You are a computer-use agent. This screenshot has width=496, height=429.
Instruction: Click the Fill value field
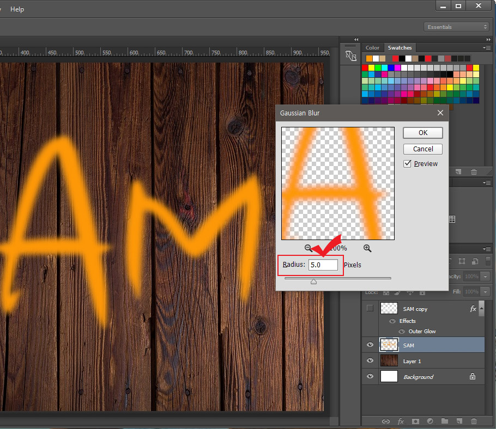point(471,291)
